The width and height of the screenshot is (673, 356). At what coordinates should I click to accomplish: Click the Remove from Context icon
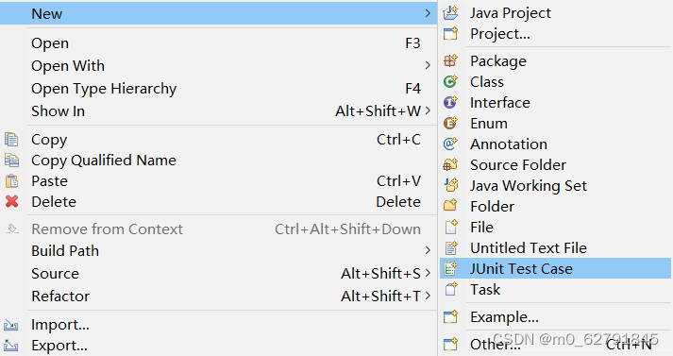(x=12, y=229)
